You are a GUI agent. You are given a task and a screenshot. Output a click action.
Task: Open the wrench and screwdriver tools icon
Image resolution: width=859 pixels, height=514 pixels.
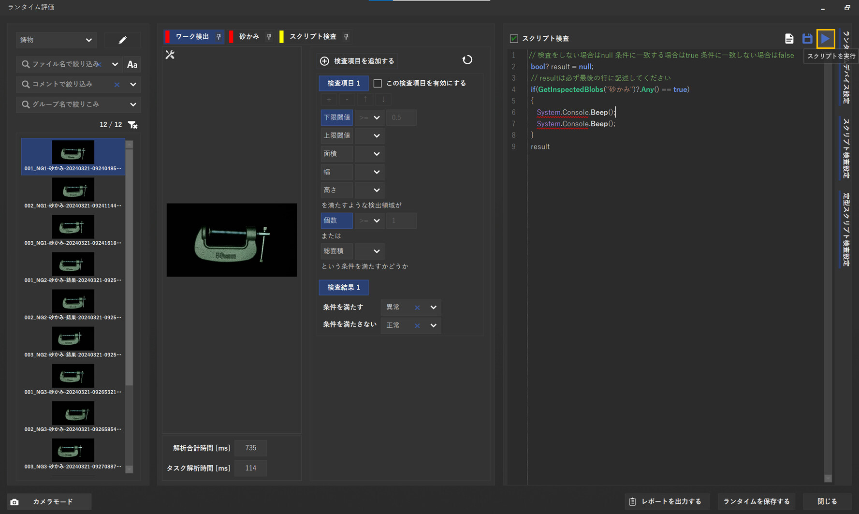170,55
